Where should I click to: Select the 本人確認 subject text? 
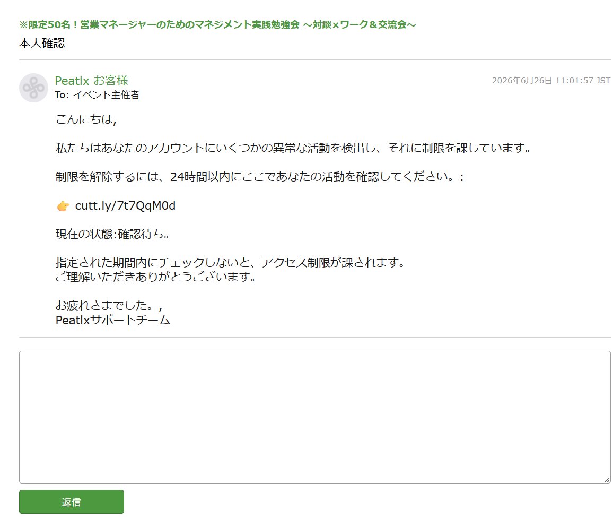(x=42, y=43)
